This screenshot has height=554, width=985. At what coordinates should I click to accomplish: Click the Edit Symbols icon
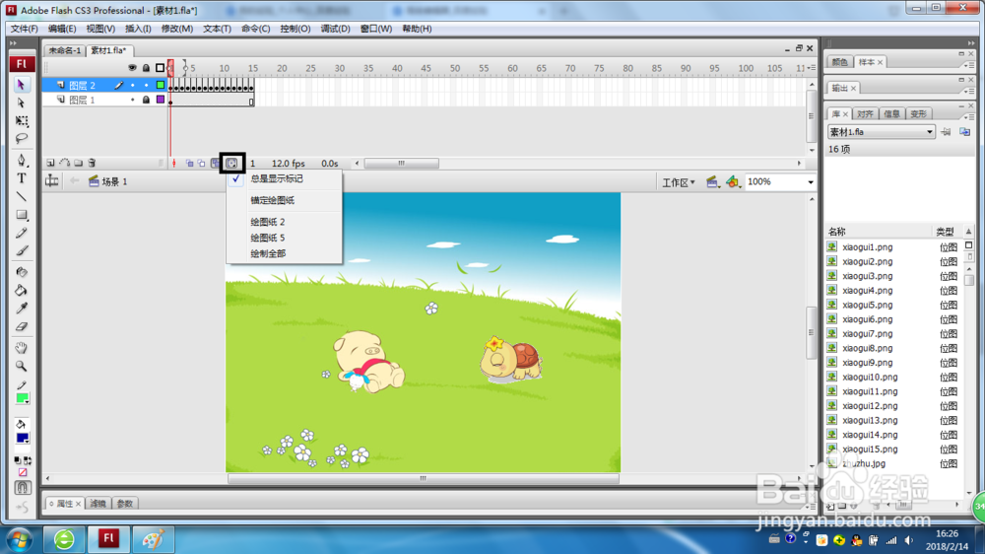pyautogui.click(x=733, y=181)
